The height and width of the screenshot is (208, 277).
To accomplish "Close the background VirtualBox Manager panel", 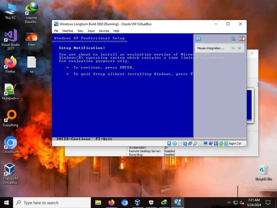I will pos(252,53).
